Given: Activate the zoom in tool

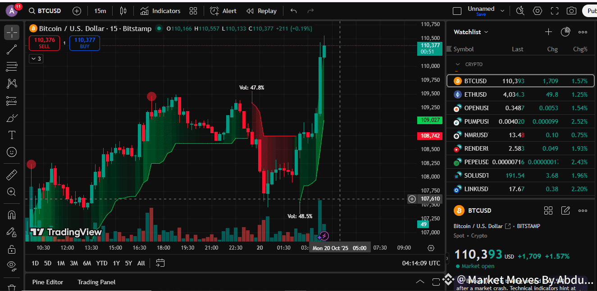Looking at the screenshot, I should tap(12, 192).
